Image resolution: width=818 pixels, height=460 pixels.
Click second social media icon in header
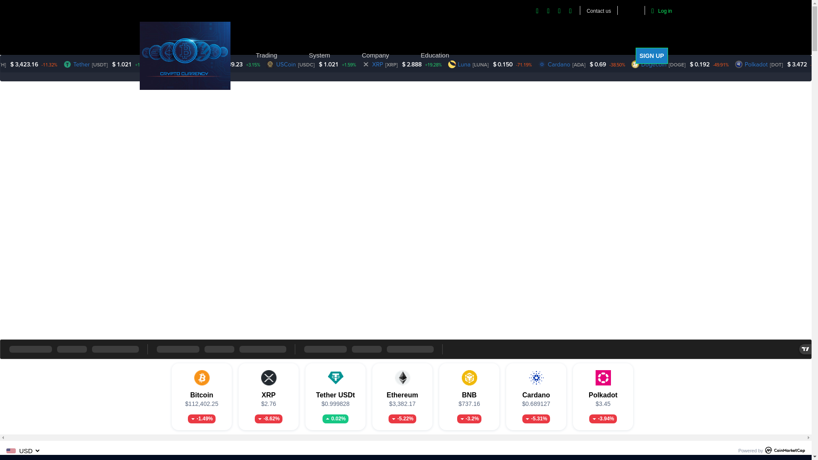tap(548, 11)
